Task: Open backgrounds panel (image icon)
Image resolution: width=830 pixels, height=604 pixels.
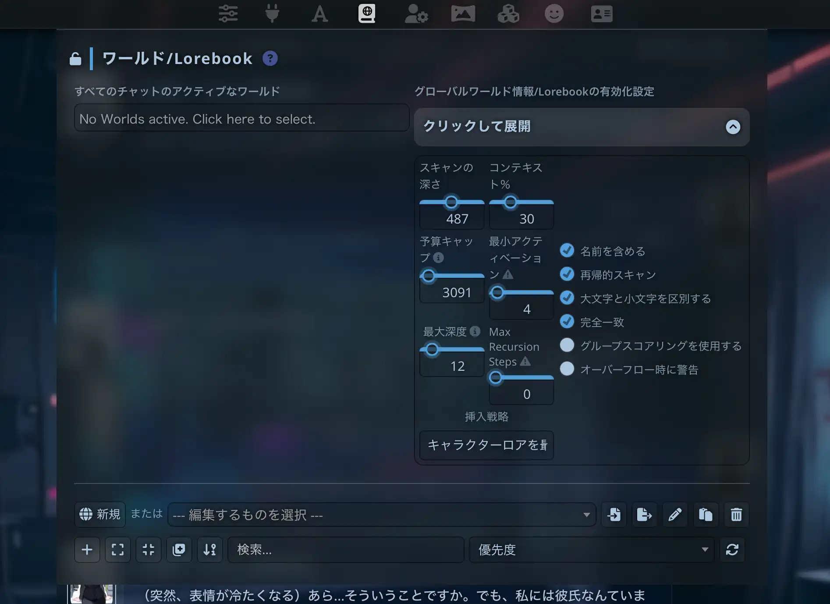Action: [462, 14]
